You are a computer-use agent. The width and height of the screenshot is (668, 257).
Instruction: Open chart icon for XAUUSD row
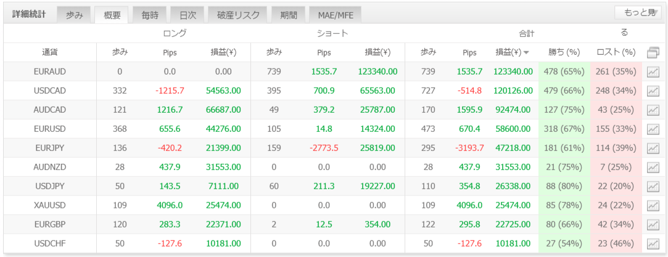[653, 205]
